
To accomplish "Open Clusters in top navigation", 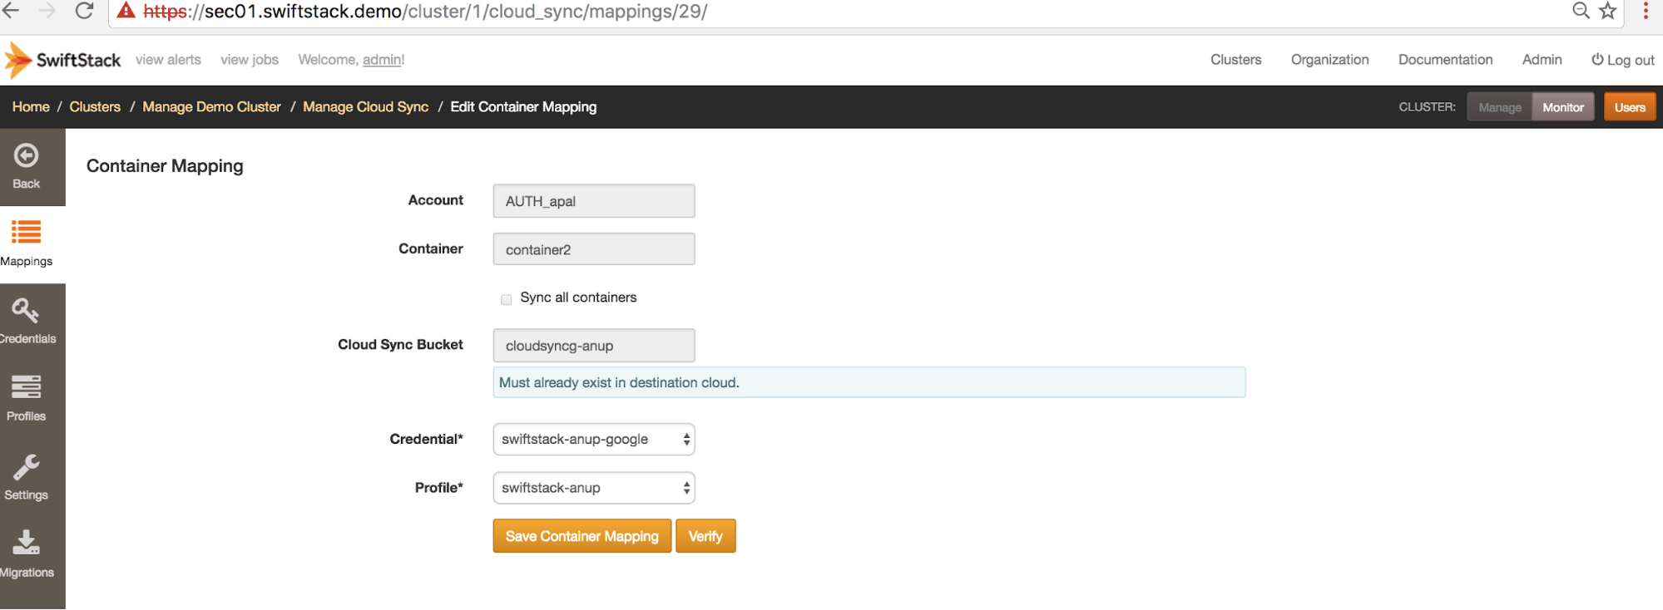I will pyautogui.click(x=1235, y=60).
